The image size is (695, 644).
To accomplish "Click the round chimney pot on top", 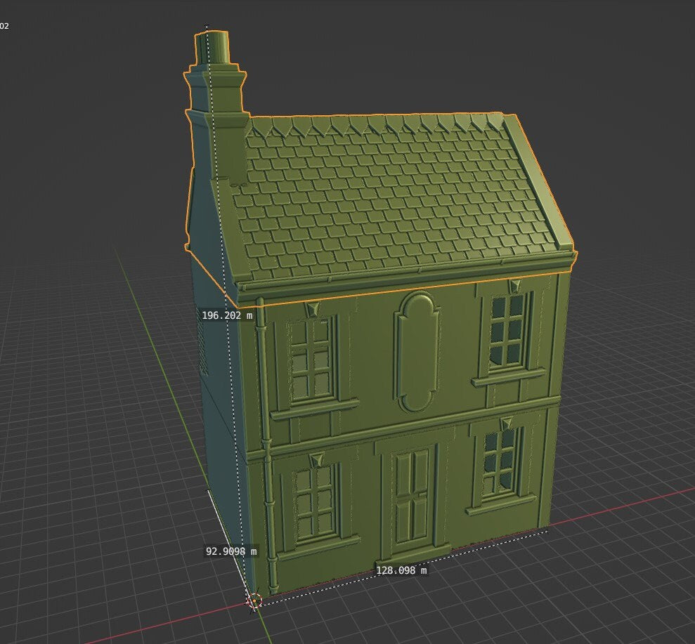I will point(217,48).
